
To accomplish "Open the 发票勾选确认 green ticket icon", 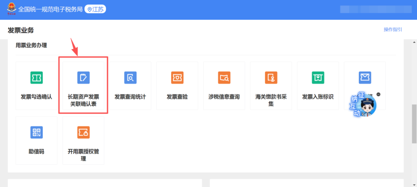I will pos(36,78).
